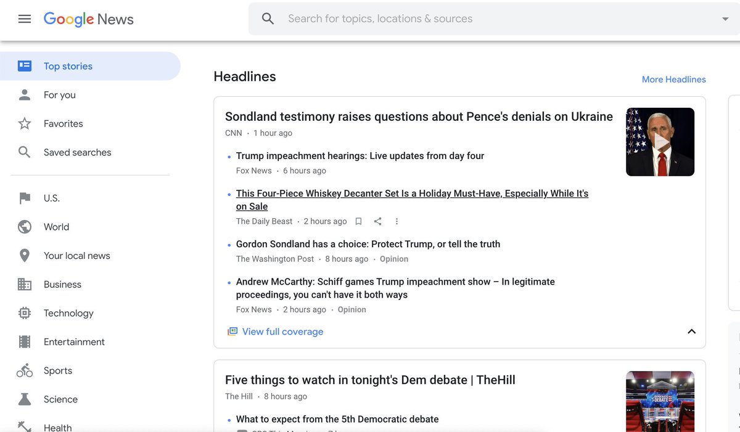Click the Entertainment film icon

pos(25,342)
